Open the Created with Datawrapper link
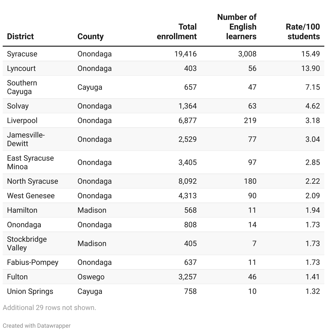Screen dimensions: 327x332 [x=37, y=326]
